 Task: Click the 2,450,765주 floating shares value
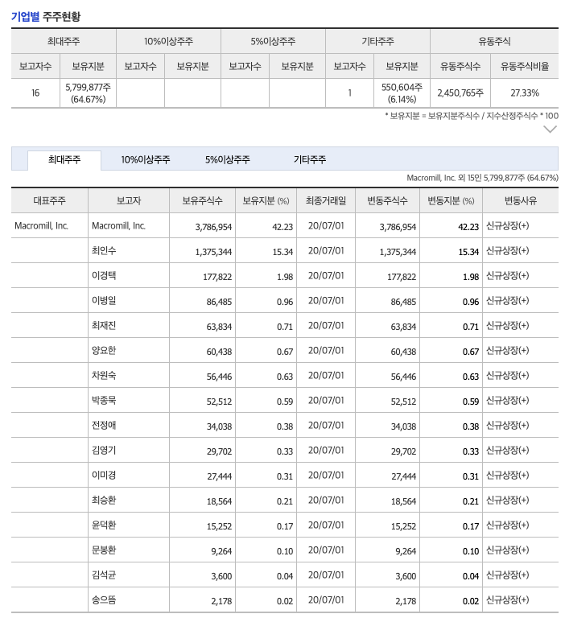click(460, 93)
